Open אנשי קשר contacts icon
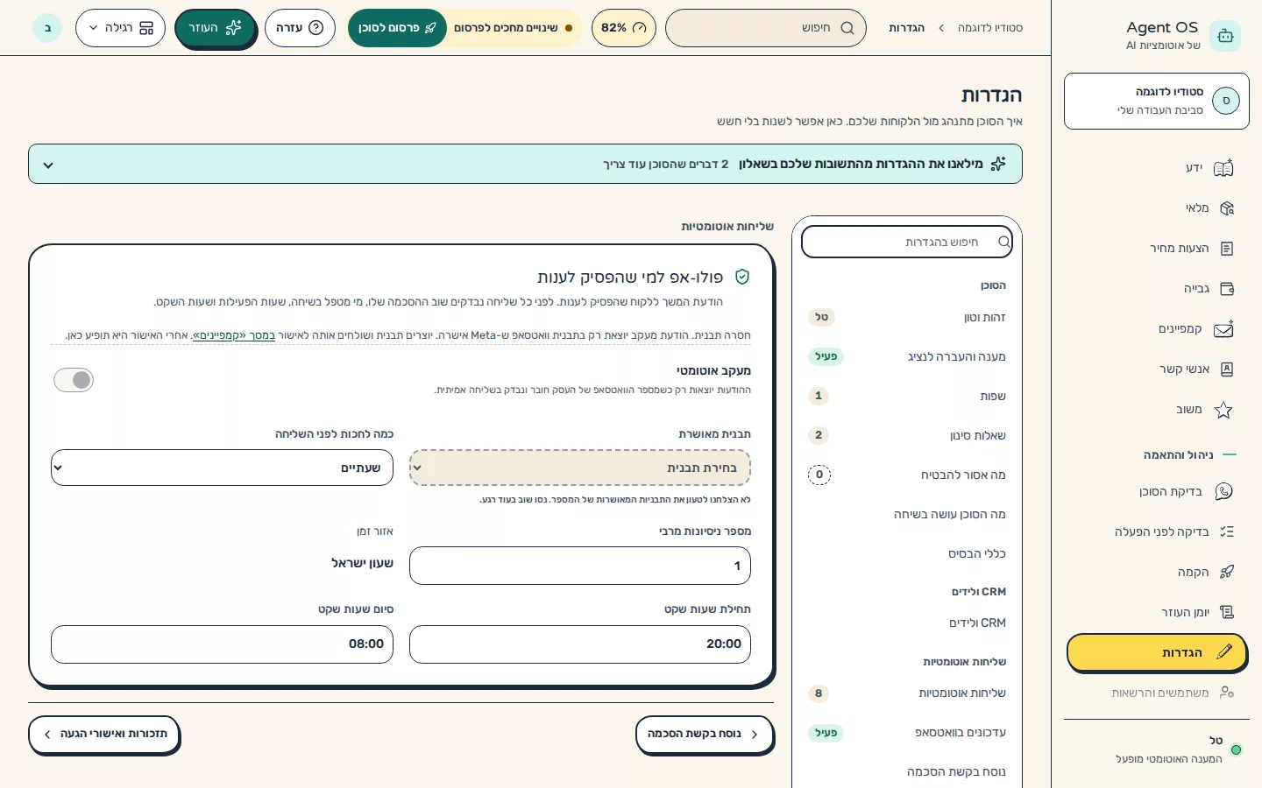1262x788 pixels. [x=1227, y=369]
